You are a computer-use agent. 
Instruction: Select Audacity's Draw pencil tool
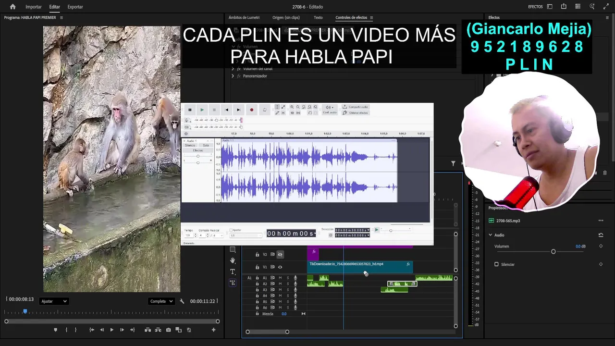(277, 113)
